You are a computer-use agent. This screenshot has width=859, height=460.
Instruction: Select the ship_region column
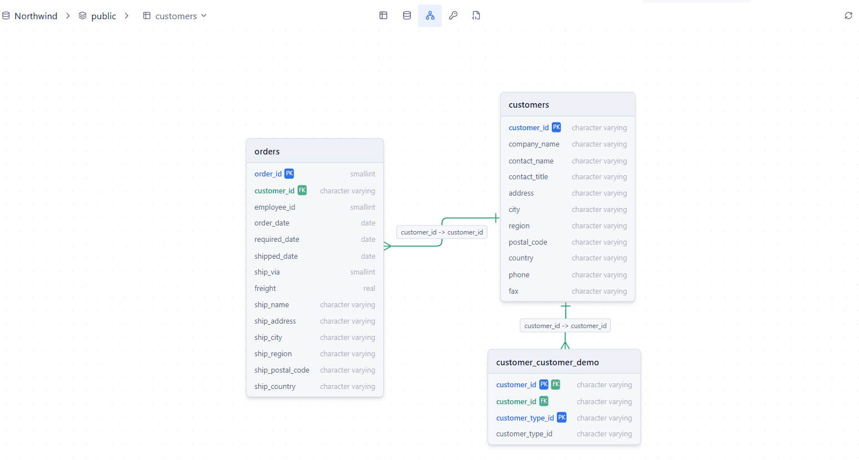315,354
